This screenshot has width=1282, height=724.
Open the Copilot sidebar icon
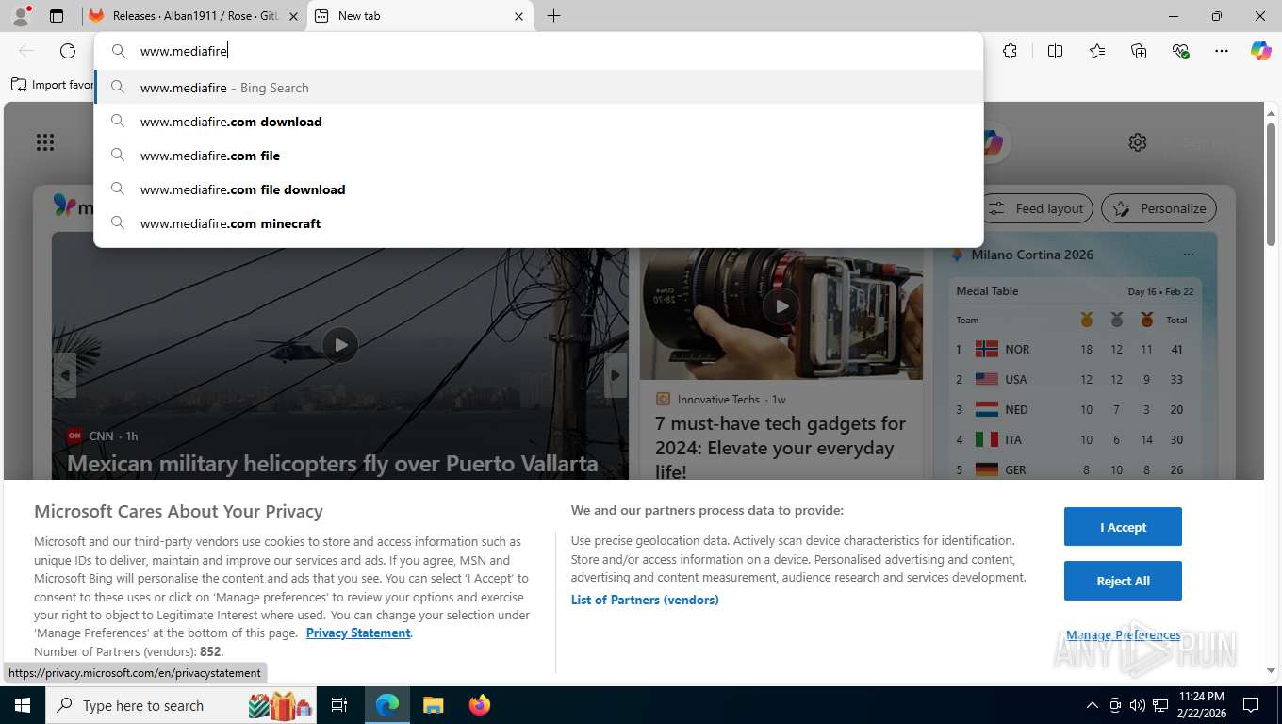[x=1261, y=51]
